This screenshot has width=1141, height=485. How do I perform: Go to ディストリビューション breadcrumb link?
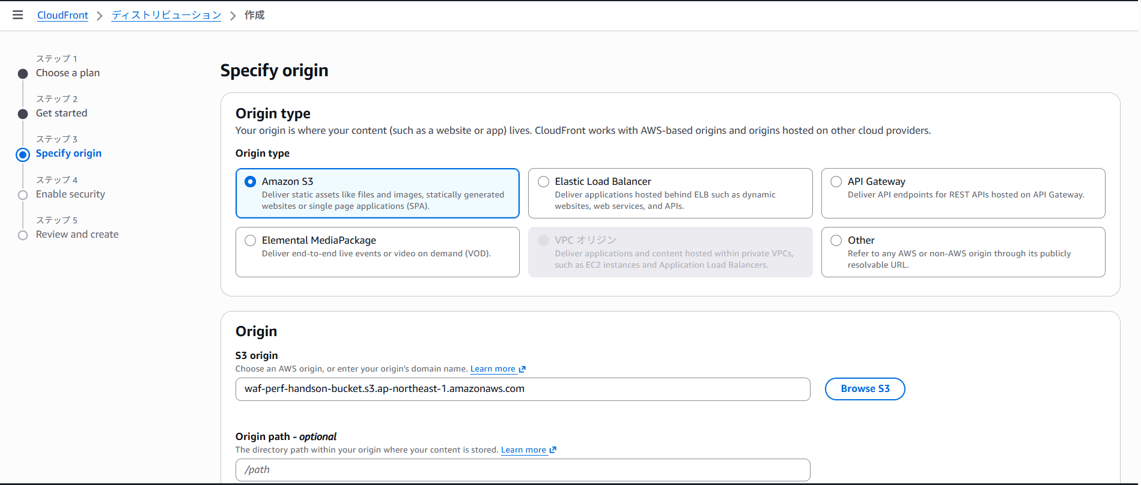coord(166,15)
